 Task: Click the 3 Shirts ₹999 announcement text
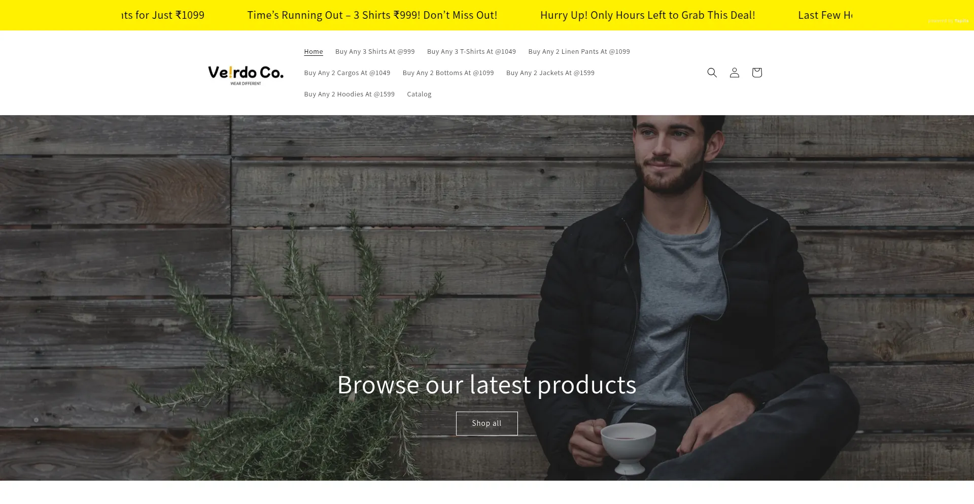coord(372,15)
